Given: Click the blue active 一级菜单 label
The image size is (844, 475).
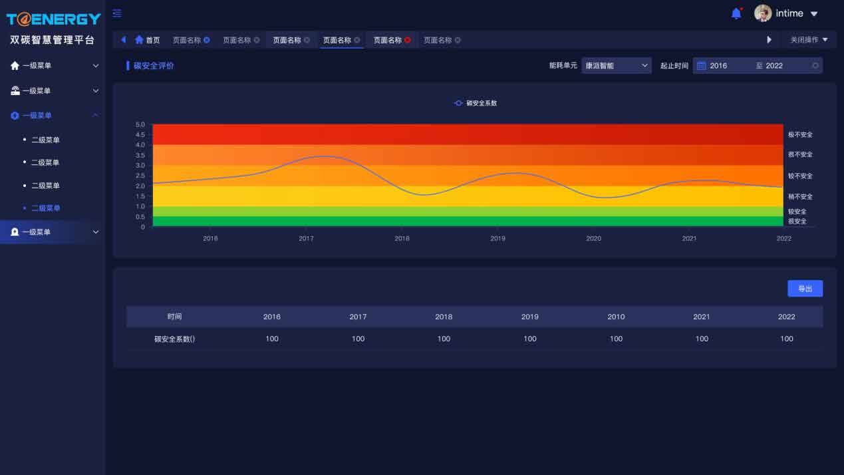Looking at the screenshot, I should [37, 115].
